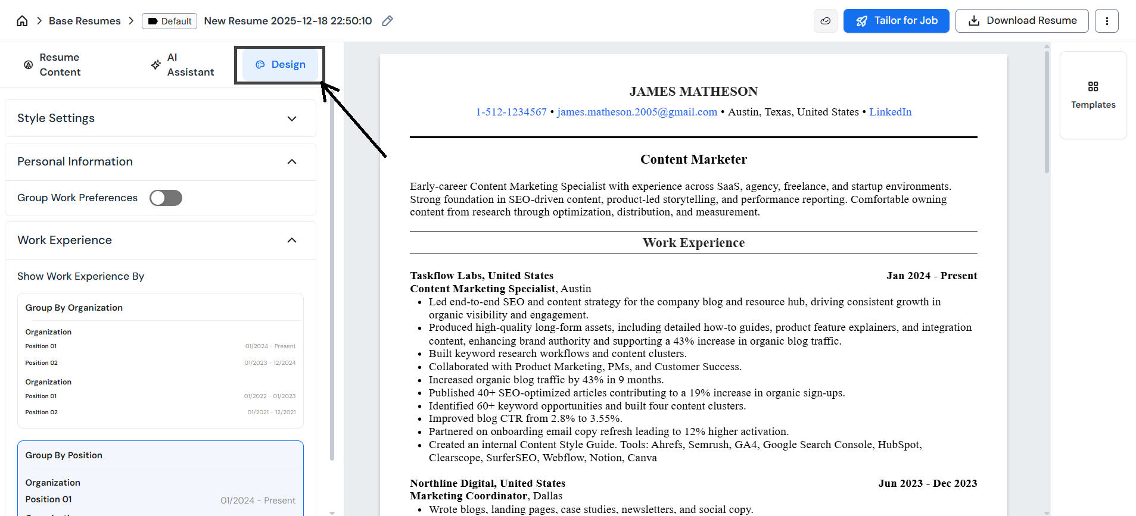Click the rocket icon in Tailor button
Viewport: 1136px width, 516px height.
tap(861, 21)
